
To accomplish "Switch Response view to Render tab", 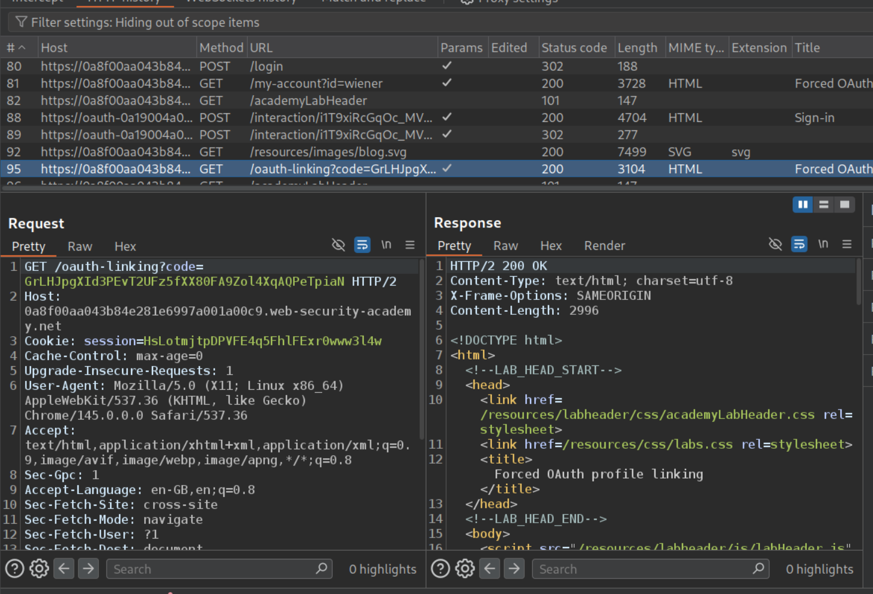I will 604,246.
